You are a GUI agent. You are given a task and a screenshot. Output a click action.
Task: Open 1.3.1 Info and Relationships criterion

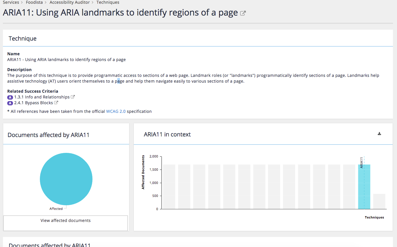click(x=42, y=97)
